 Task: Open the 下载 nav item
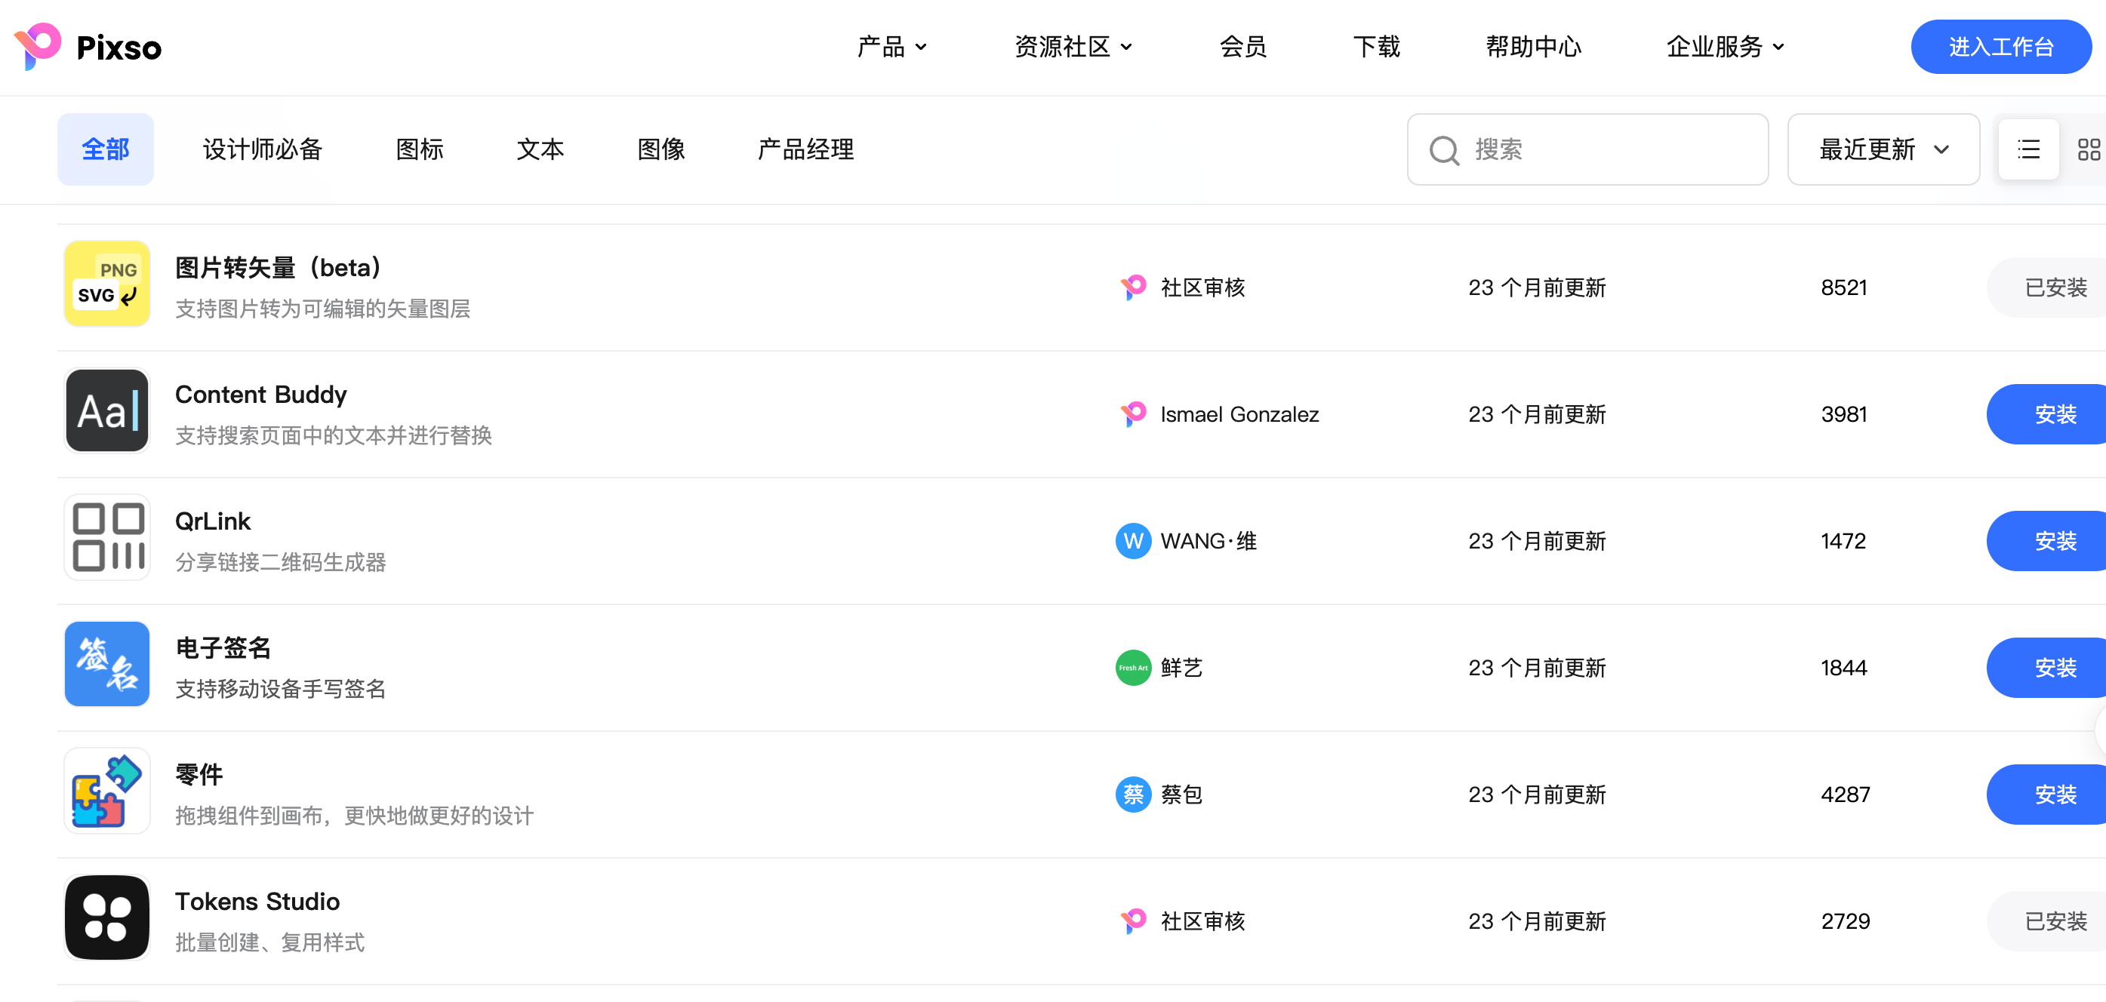pyautogui.click(x=1377, y=47)
